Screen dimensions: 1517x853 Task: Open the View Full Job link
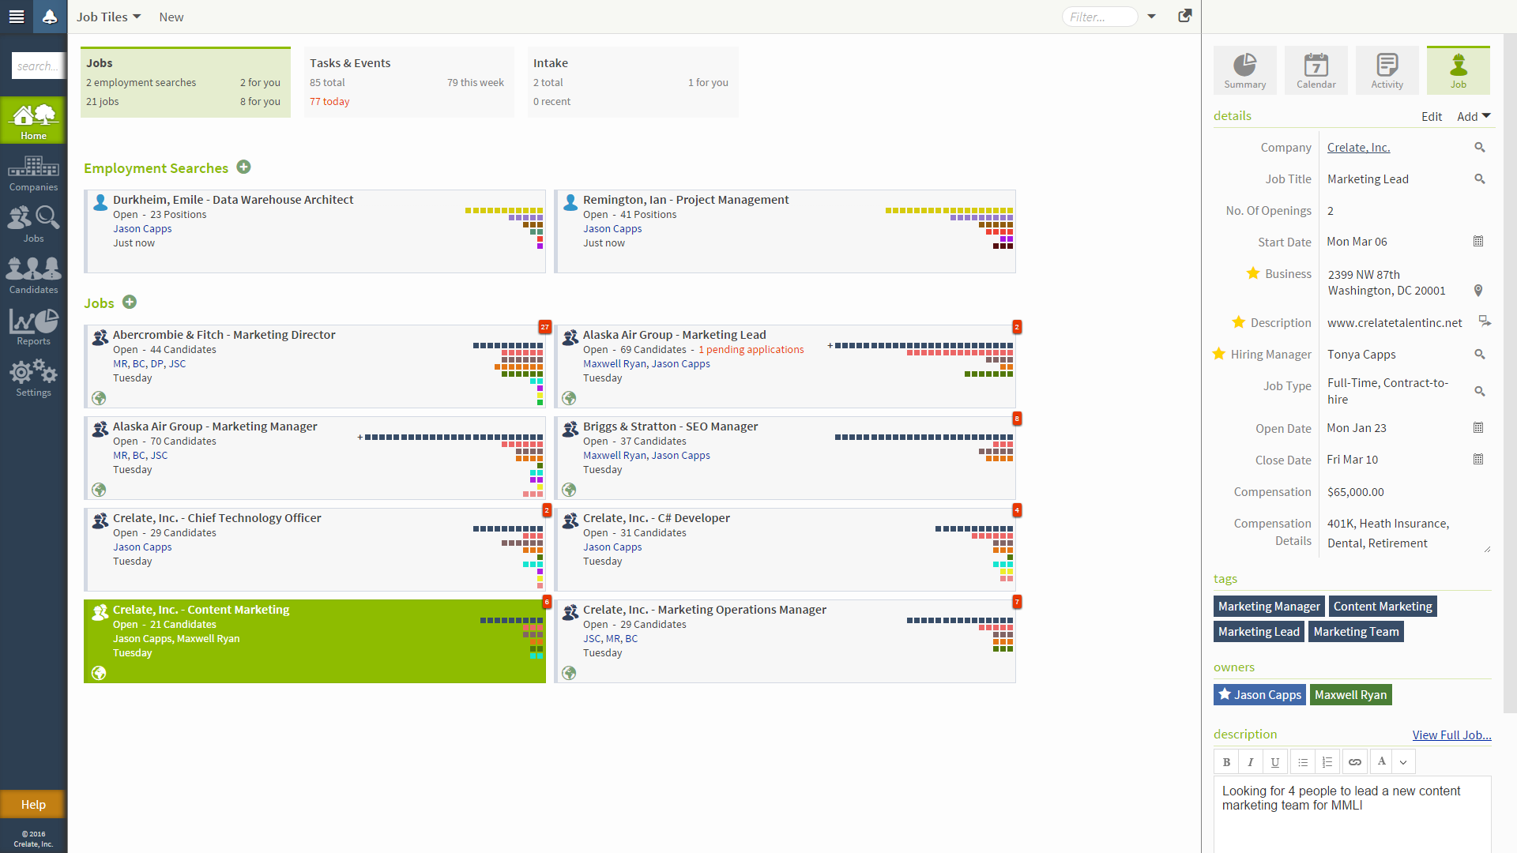tap(1451, 735)
